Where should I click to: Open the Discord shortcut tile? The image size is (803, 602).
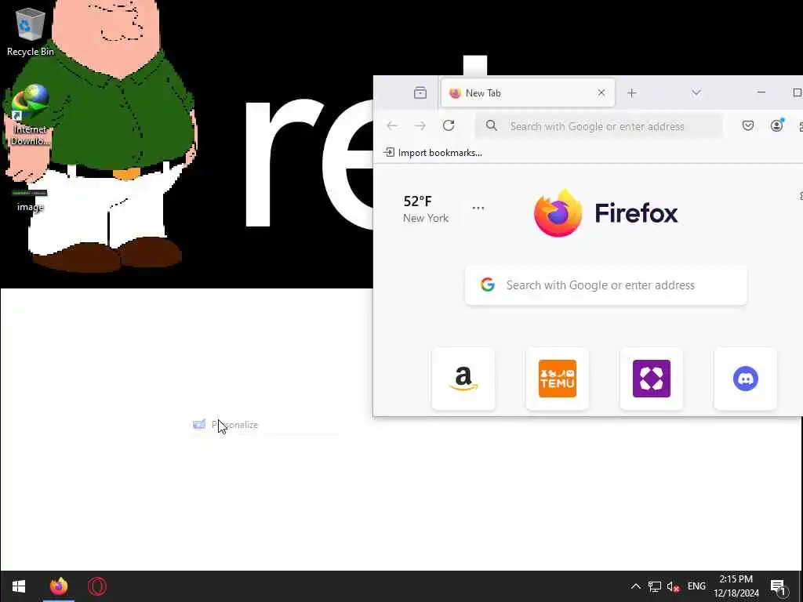[746, 379]
